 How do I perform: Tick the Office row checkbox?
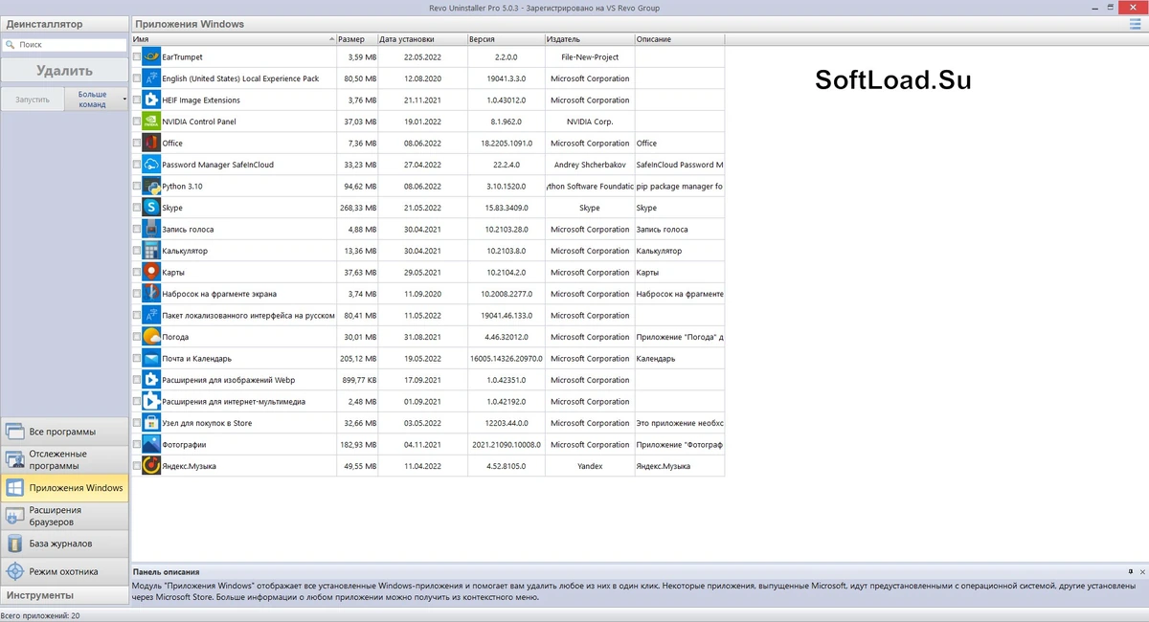pos(137,144)
